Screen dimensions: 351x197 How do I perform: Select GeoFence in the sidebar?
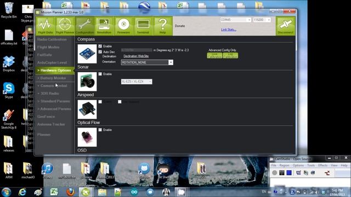coord(46,117)
